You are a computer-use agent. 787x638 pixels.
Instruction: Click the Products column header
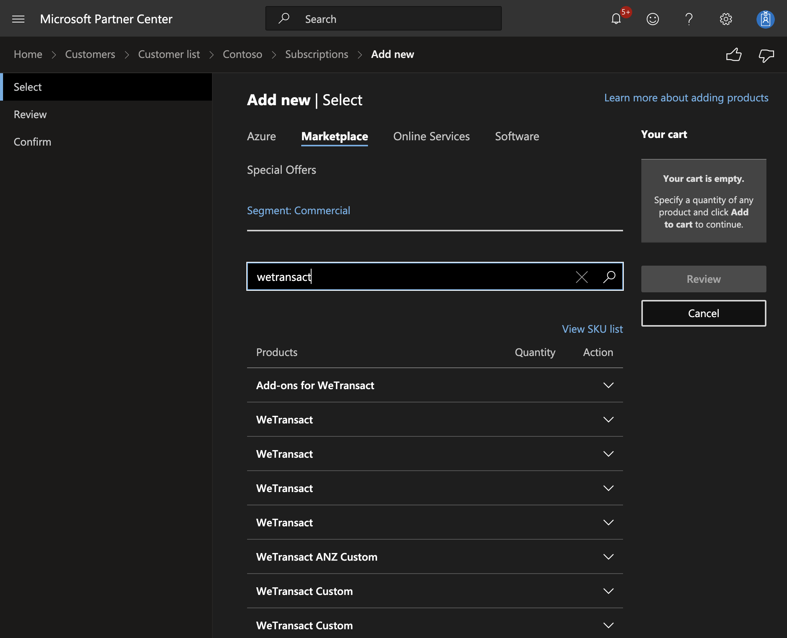276,352
